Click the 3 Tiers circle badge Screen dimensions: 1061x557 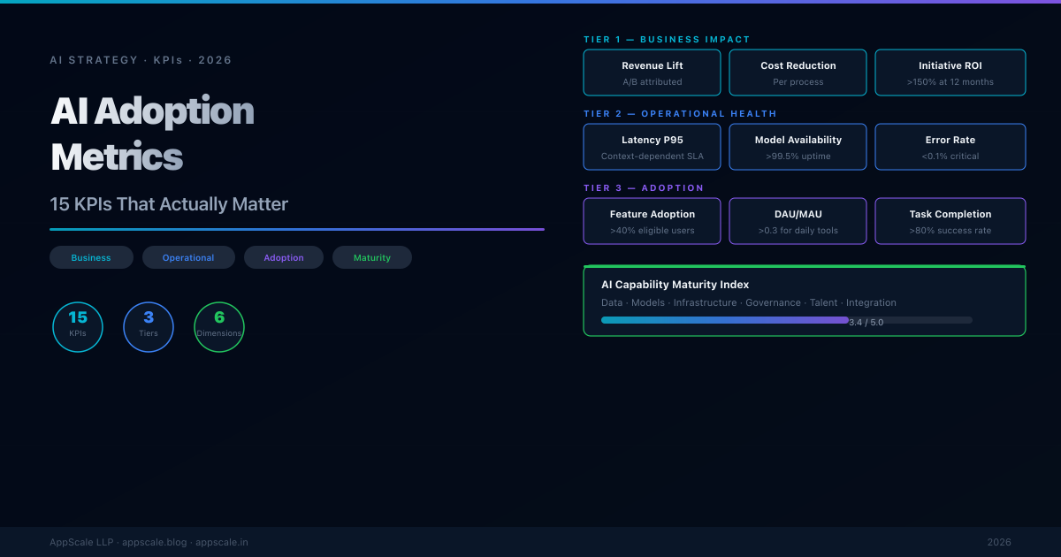[149, 326]
